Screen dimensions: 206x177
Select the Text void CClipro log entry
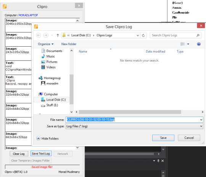pos(18,68)
